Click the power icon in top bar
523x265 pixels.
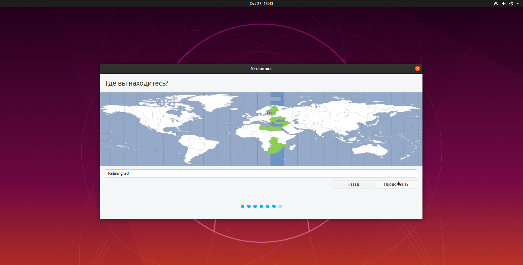pyautogui.click(x=511, y=4)
